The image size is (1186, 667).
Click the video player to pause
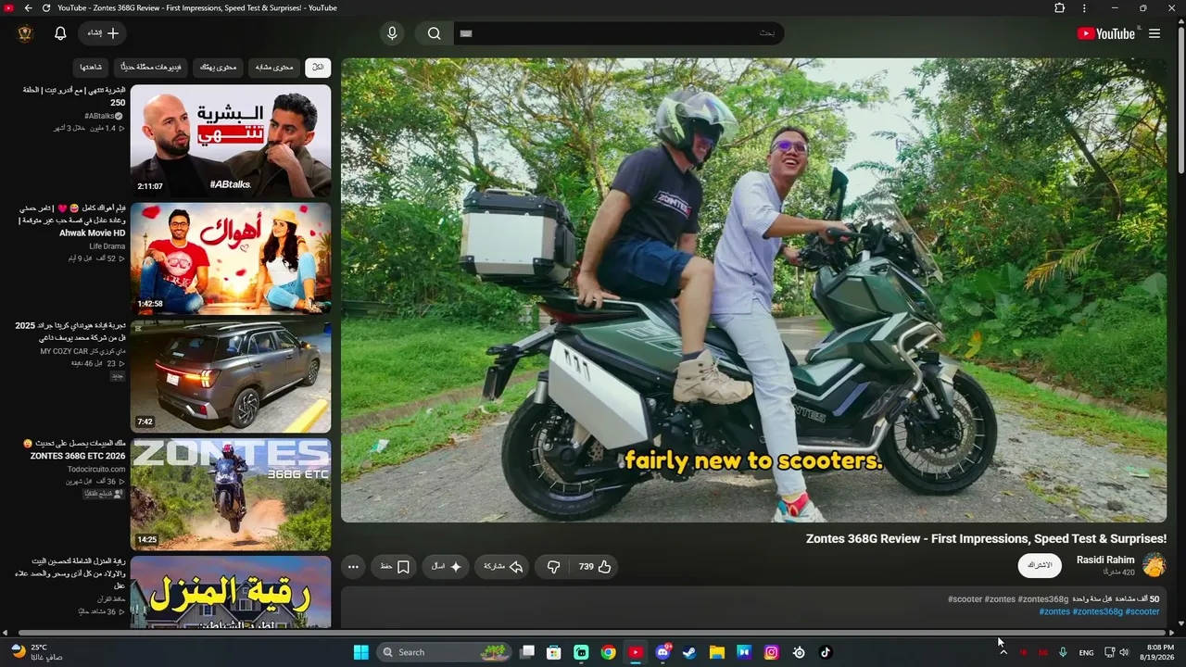tap(753, 290)
